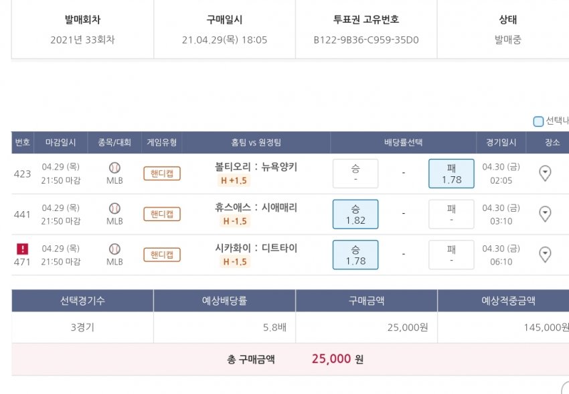Click the 배당률선택 column header
The width and height of the screenshot is (569, 394).
403,143
